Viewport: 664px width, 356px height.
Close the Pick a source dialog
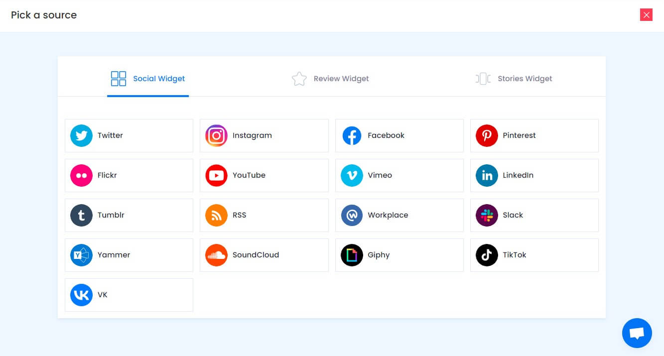[647, 15]
